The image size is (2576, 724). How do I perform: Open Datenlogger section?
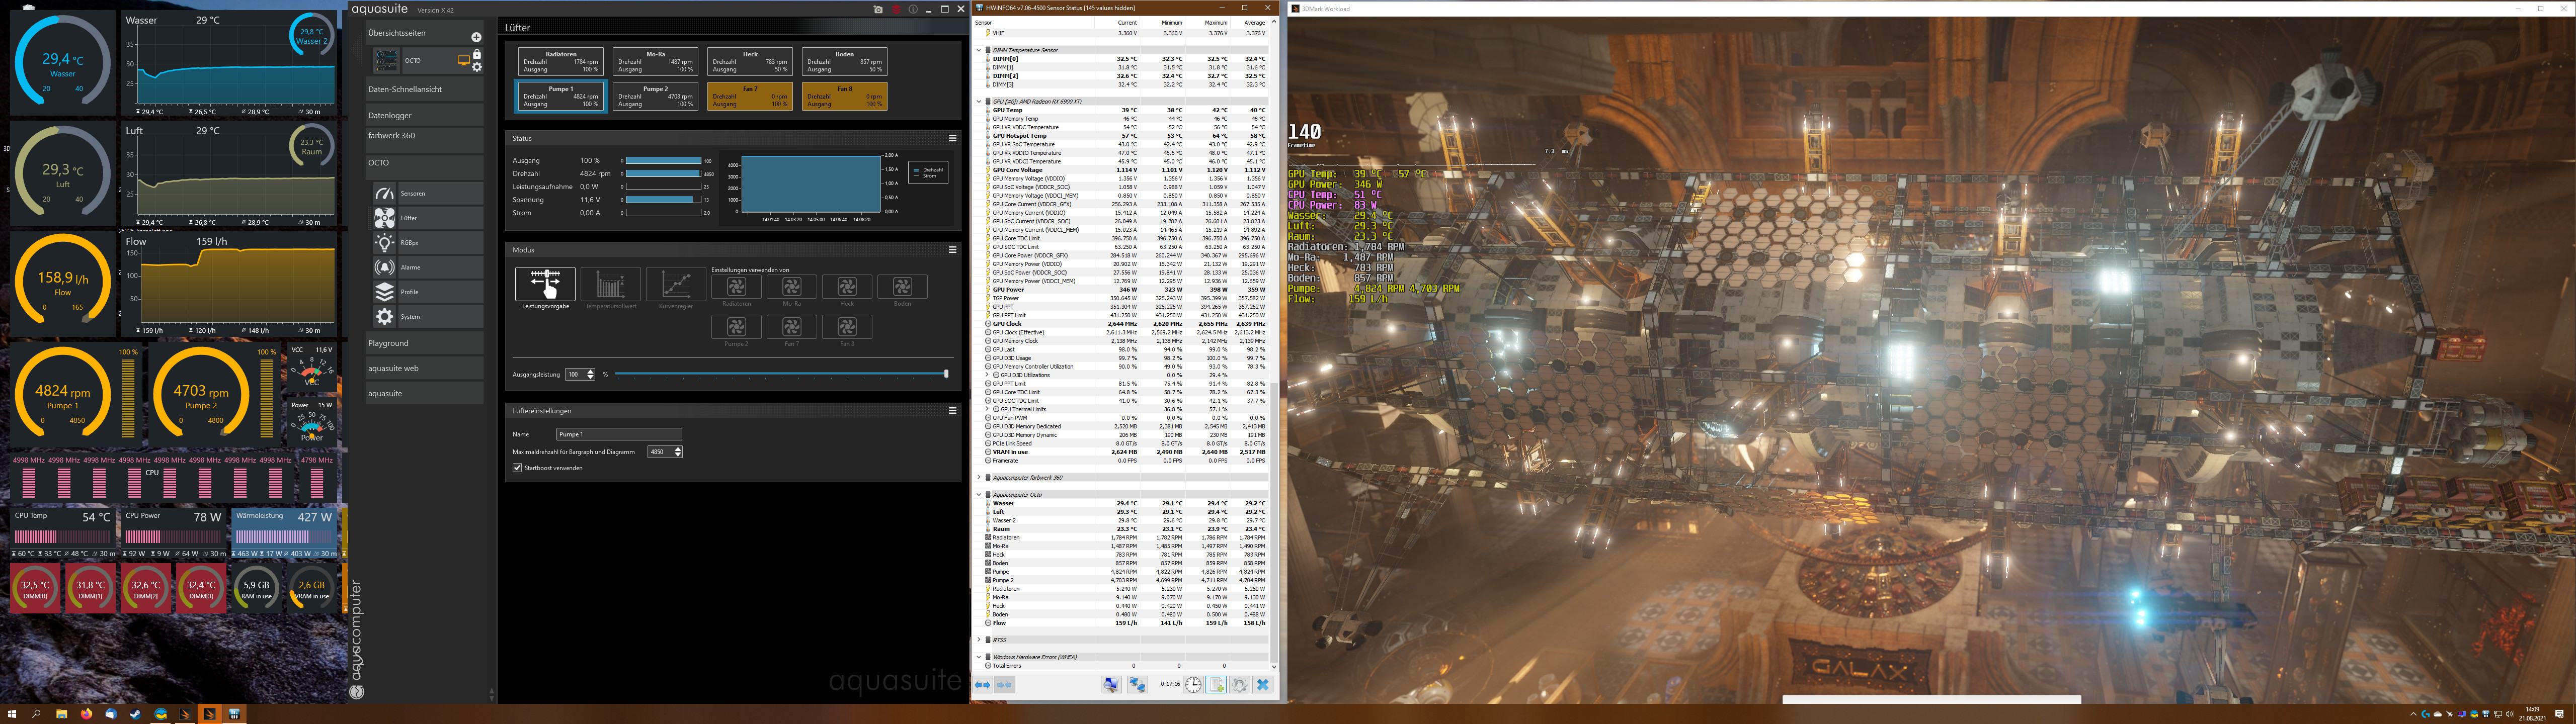pyautogui.click(x=424, y=115)
